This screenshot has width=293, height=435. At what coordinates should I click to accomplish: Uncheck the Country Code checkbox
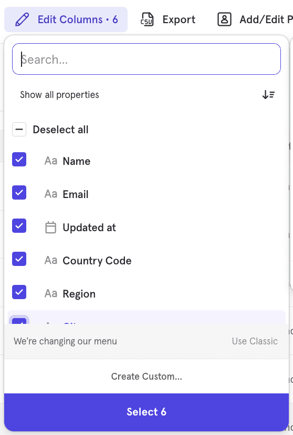[19, 259]
